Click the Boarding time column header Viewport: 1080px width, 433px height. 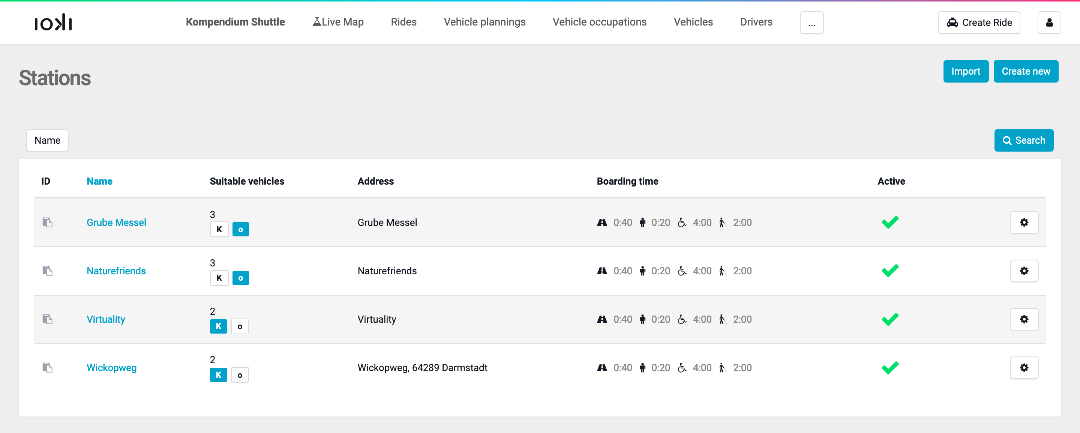(627, 181)
